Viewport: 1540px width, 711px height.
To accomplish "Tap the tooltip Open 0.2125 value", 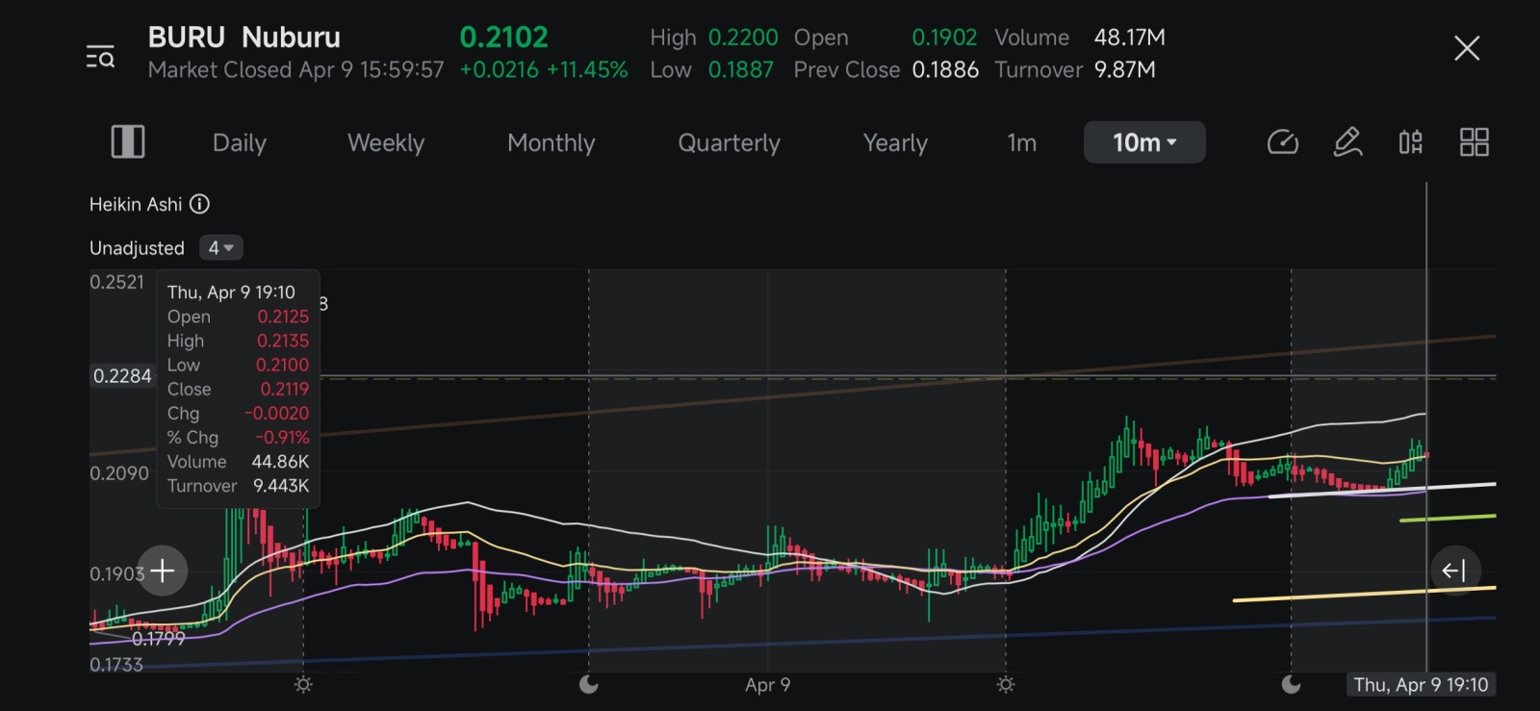I will click(x=283, y=317).
